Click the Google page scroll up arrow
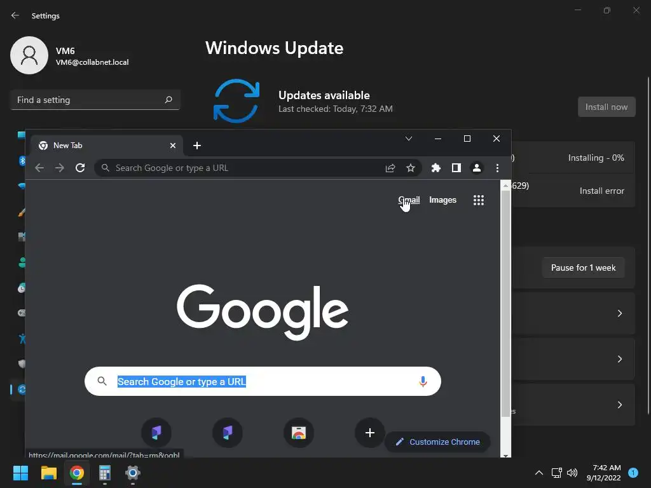651x488 pixels. (x=505, y=186)
